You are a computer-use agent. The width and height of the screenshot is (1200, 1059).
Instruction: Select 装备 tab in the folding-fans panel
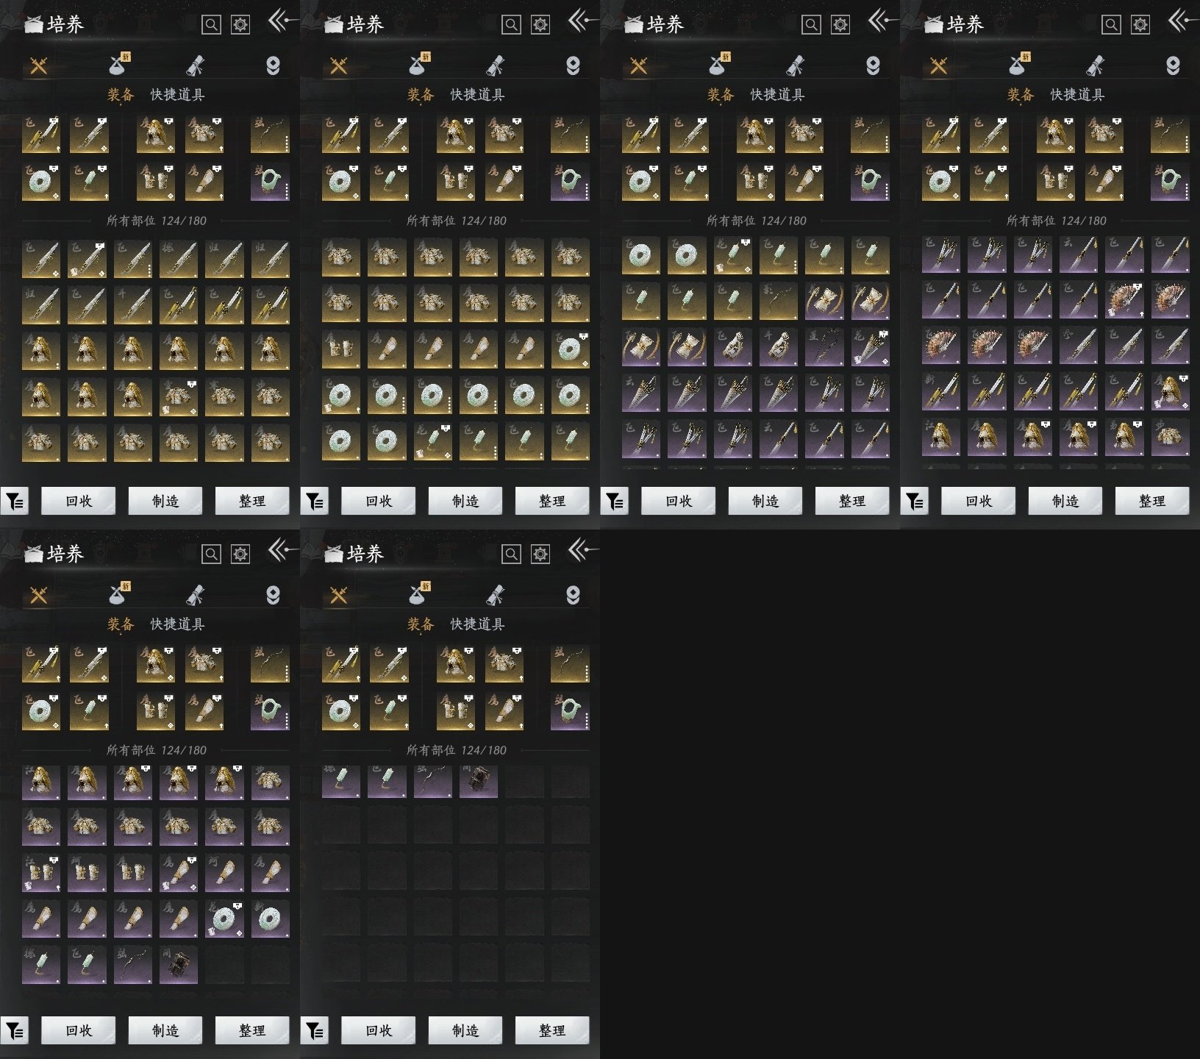tap(1021, 95)
